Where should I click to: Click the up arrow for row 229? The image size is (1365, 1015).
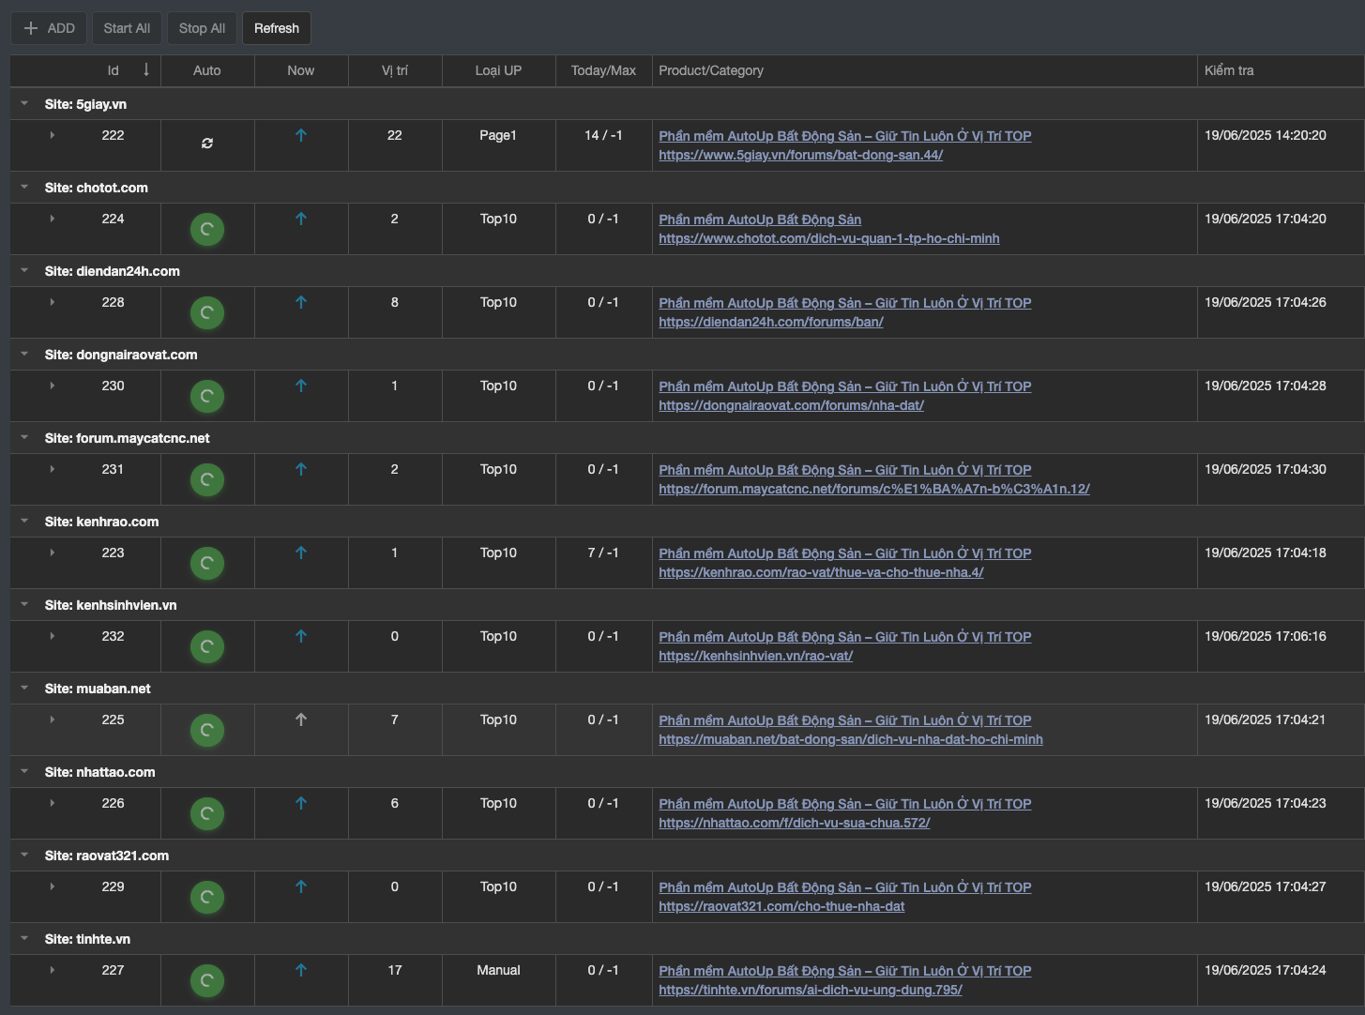pos(301,886)
